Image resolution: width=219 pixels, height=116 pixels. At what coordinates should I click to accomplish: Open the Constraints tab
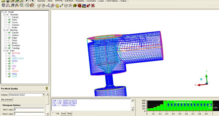point(91,1)
